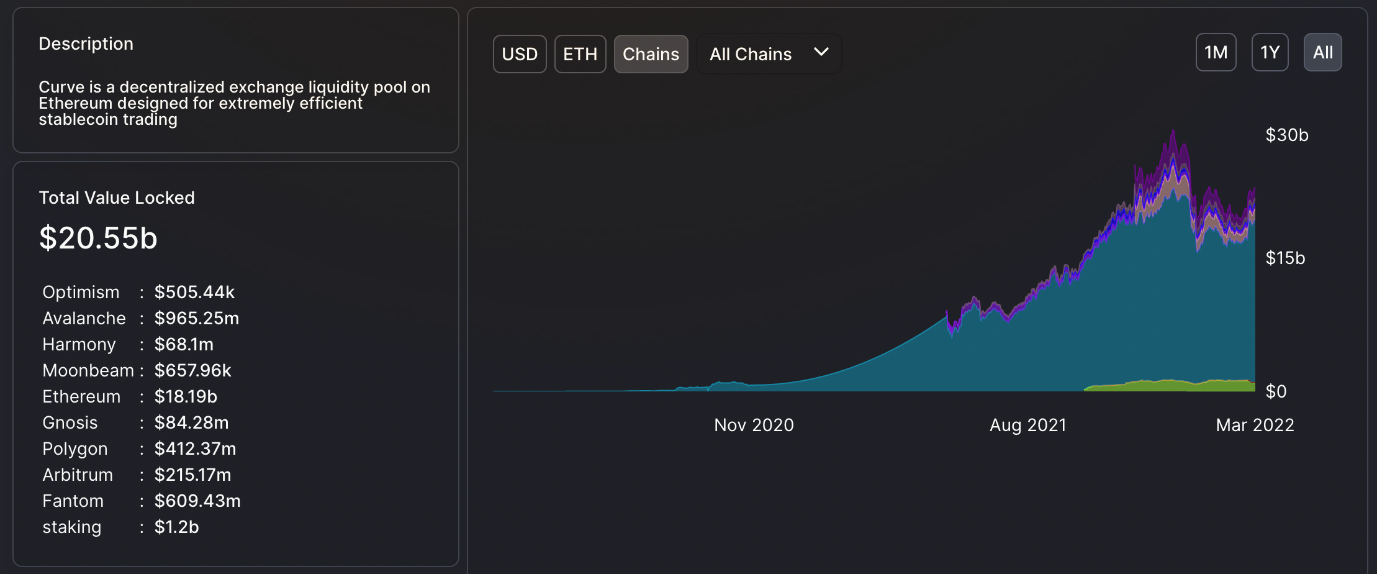Set chart range to 1M

point(1216,52)
